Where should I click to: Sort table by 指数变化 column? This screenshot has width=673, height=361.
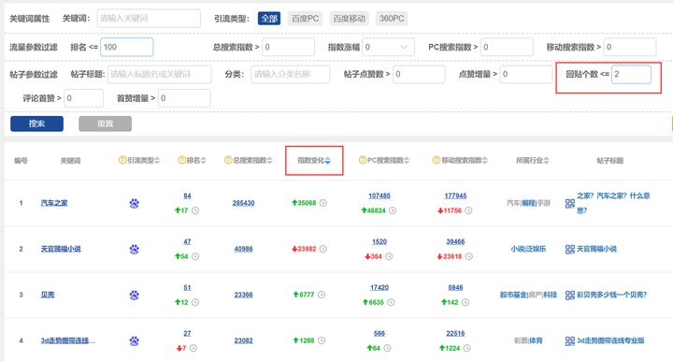pyautogui.click(x=314, y=161)
